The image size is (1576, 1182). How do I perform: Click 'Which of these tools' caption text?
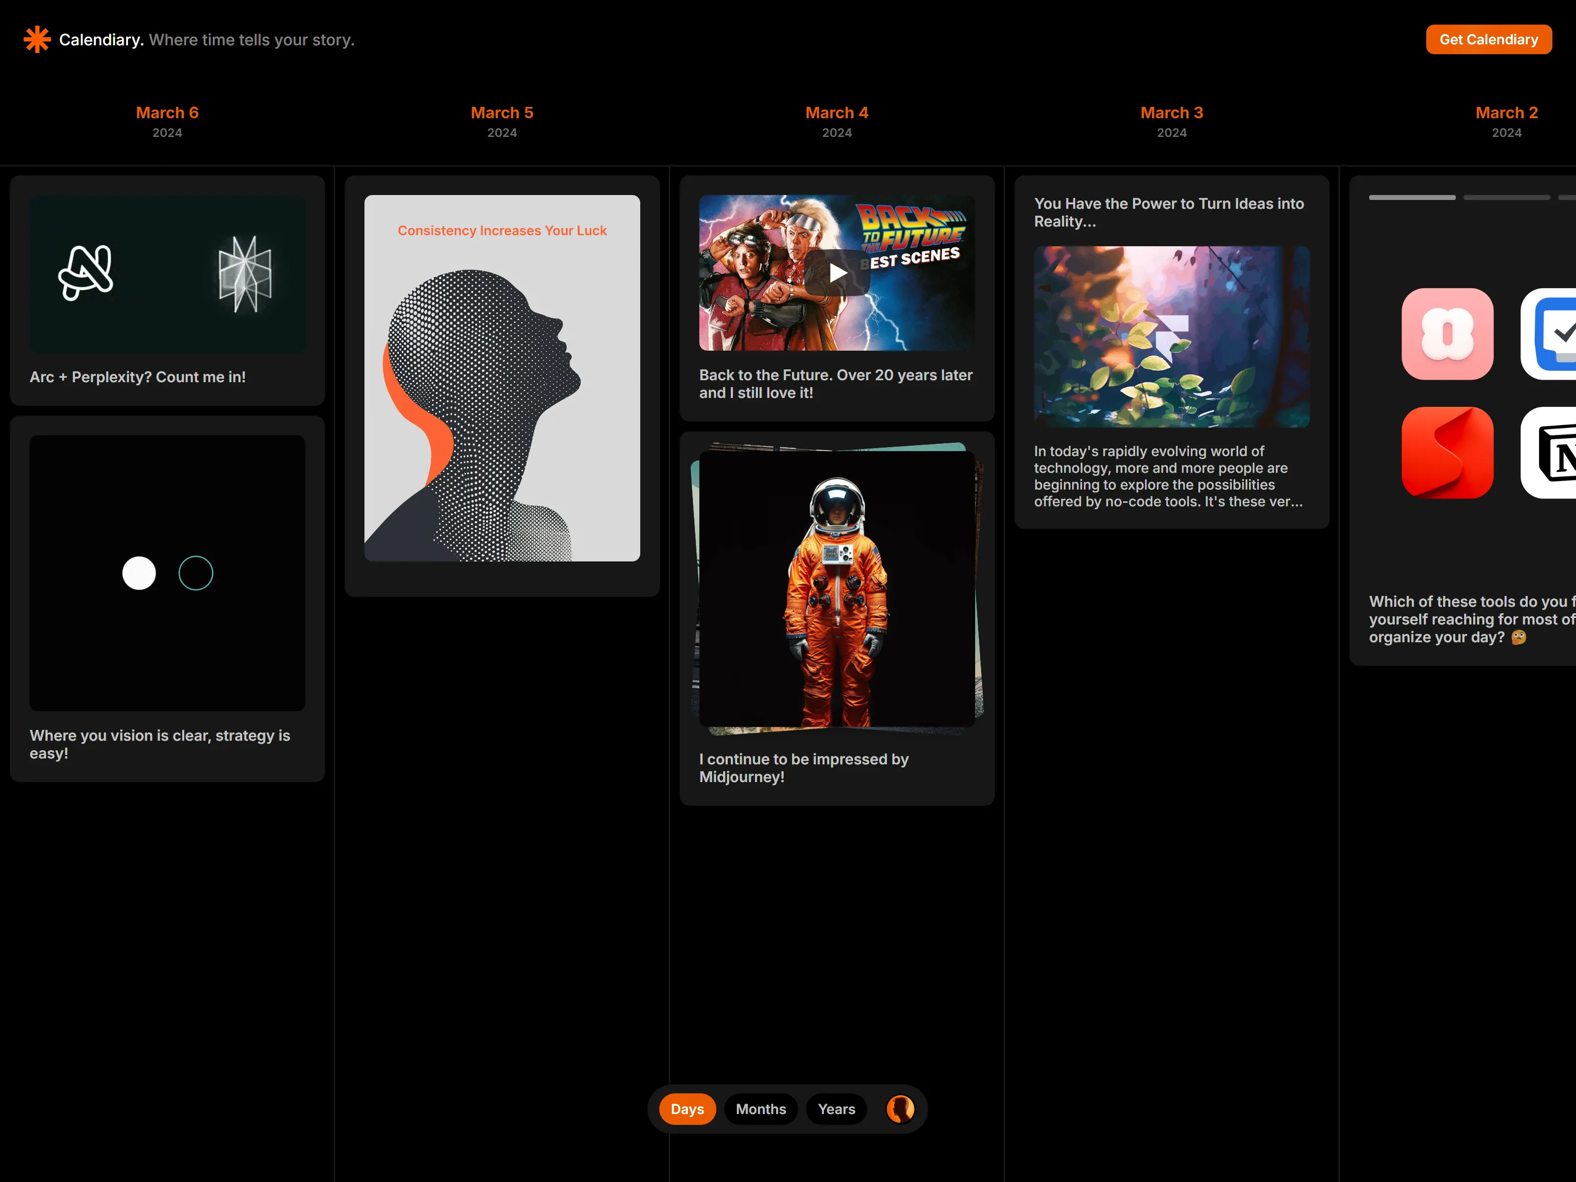point(1472,619)
